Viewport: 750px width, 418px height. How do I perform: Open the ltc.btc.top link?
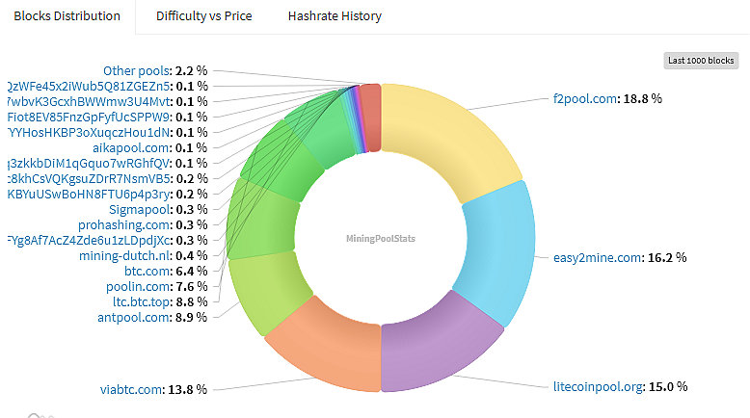pyautogui.click(x=142, y=301)
